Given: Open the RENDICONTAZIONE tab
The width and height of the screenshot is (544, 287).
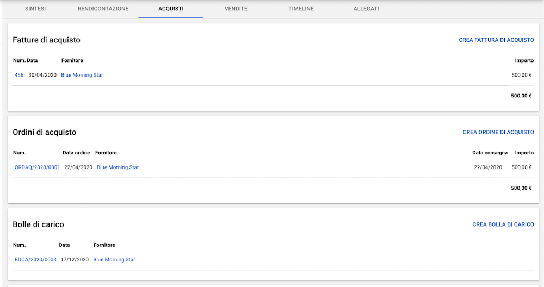Looking at the screenshot, I should [x=103, y=9].
